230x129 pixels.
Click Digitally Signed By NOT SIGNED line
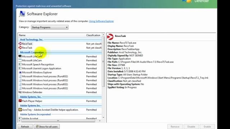125,56
